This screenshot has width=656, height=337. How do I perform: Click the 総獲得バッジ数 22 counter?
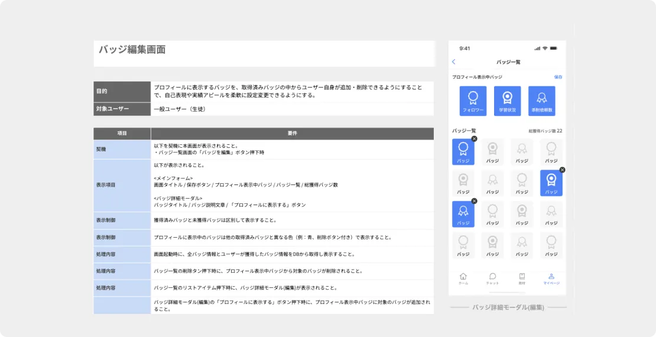(545, 131)
